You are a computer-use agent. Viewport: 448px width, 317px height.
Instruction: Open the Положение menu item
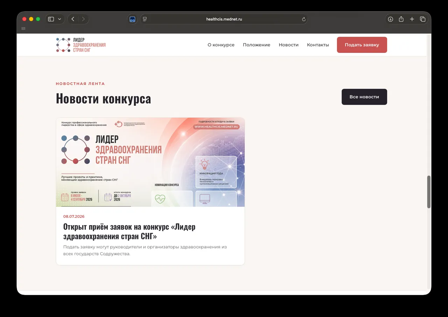point(257,45)
